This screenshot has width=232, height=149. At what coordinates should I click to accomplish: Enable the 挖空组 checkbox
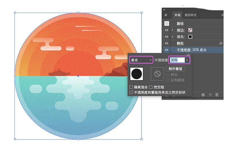[x=151, y=87]
